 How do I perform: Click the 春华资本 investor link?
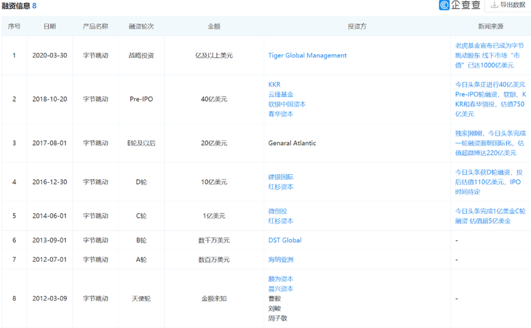[x=280, y=114]
